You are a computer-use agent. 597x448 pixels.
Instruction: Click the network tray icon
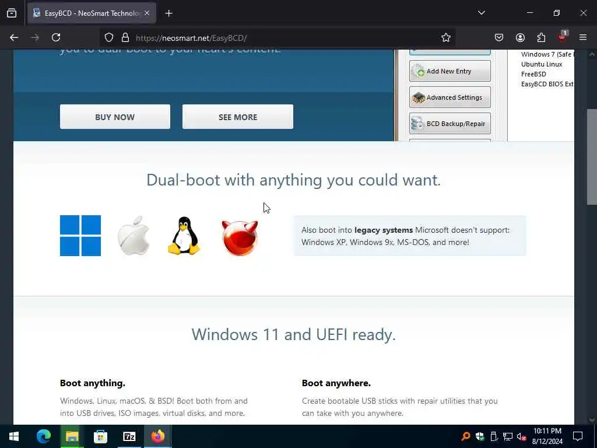pos(508,436)
